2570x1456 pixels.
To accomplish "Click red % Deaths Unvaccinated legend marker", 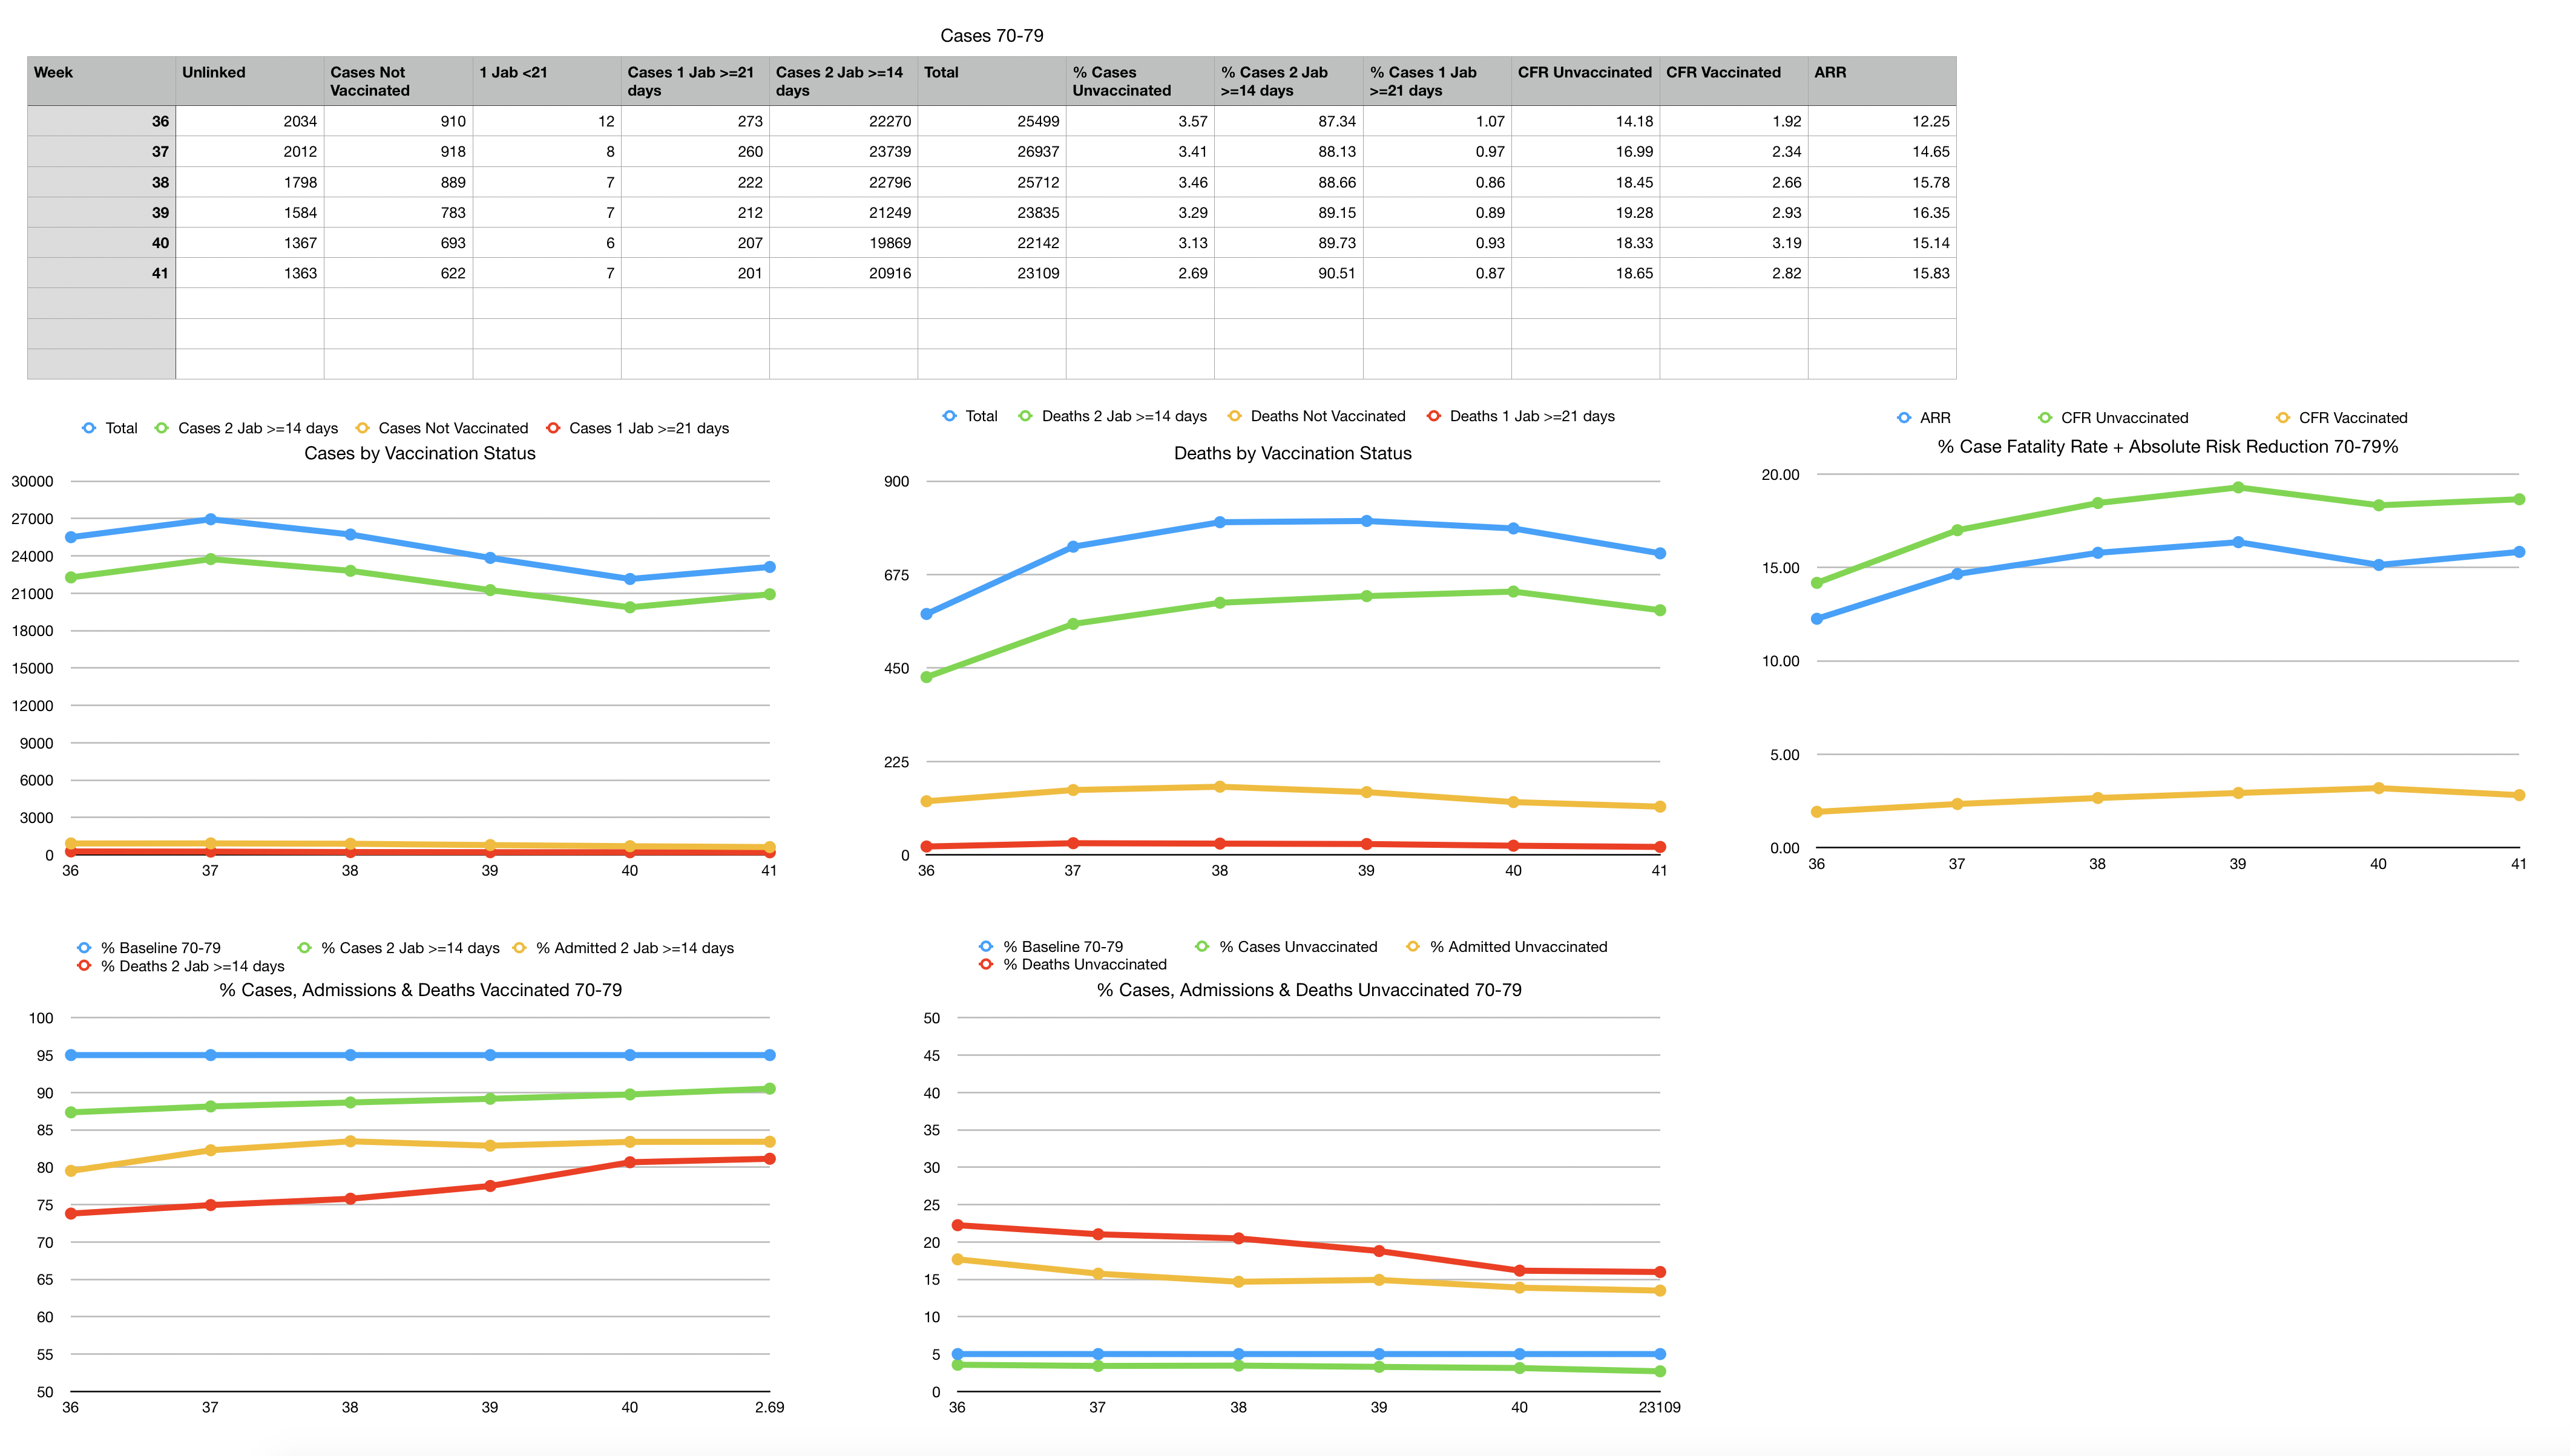I will pyautogui.click(x=986, y=964).
